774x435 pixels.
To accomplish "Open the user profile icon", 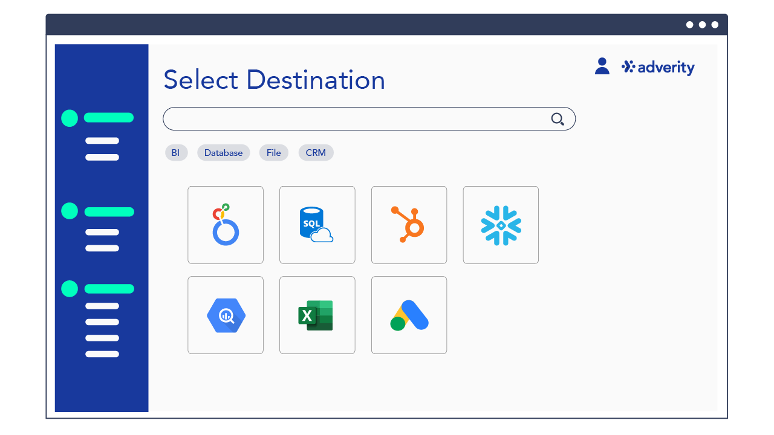I will coord(602,66).
